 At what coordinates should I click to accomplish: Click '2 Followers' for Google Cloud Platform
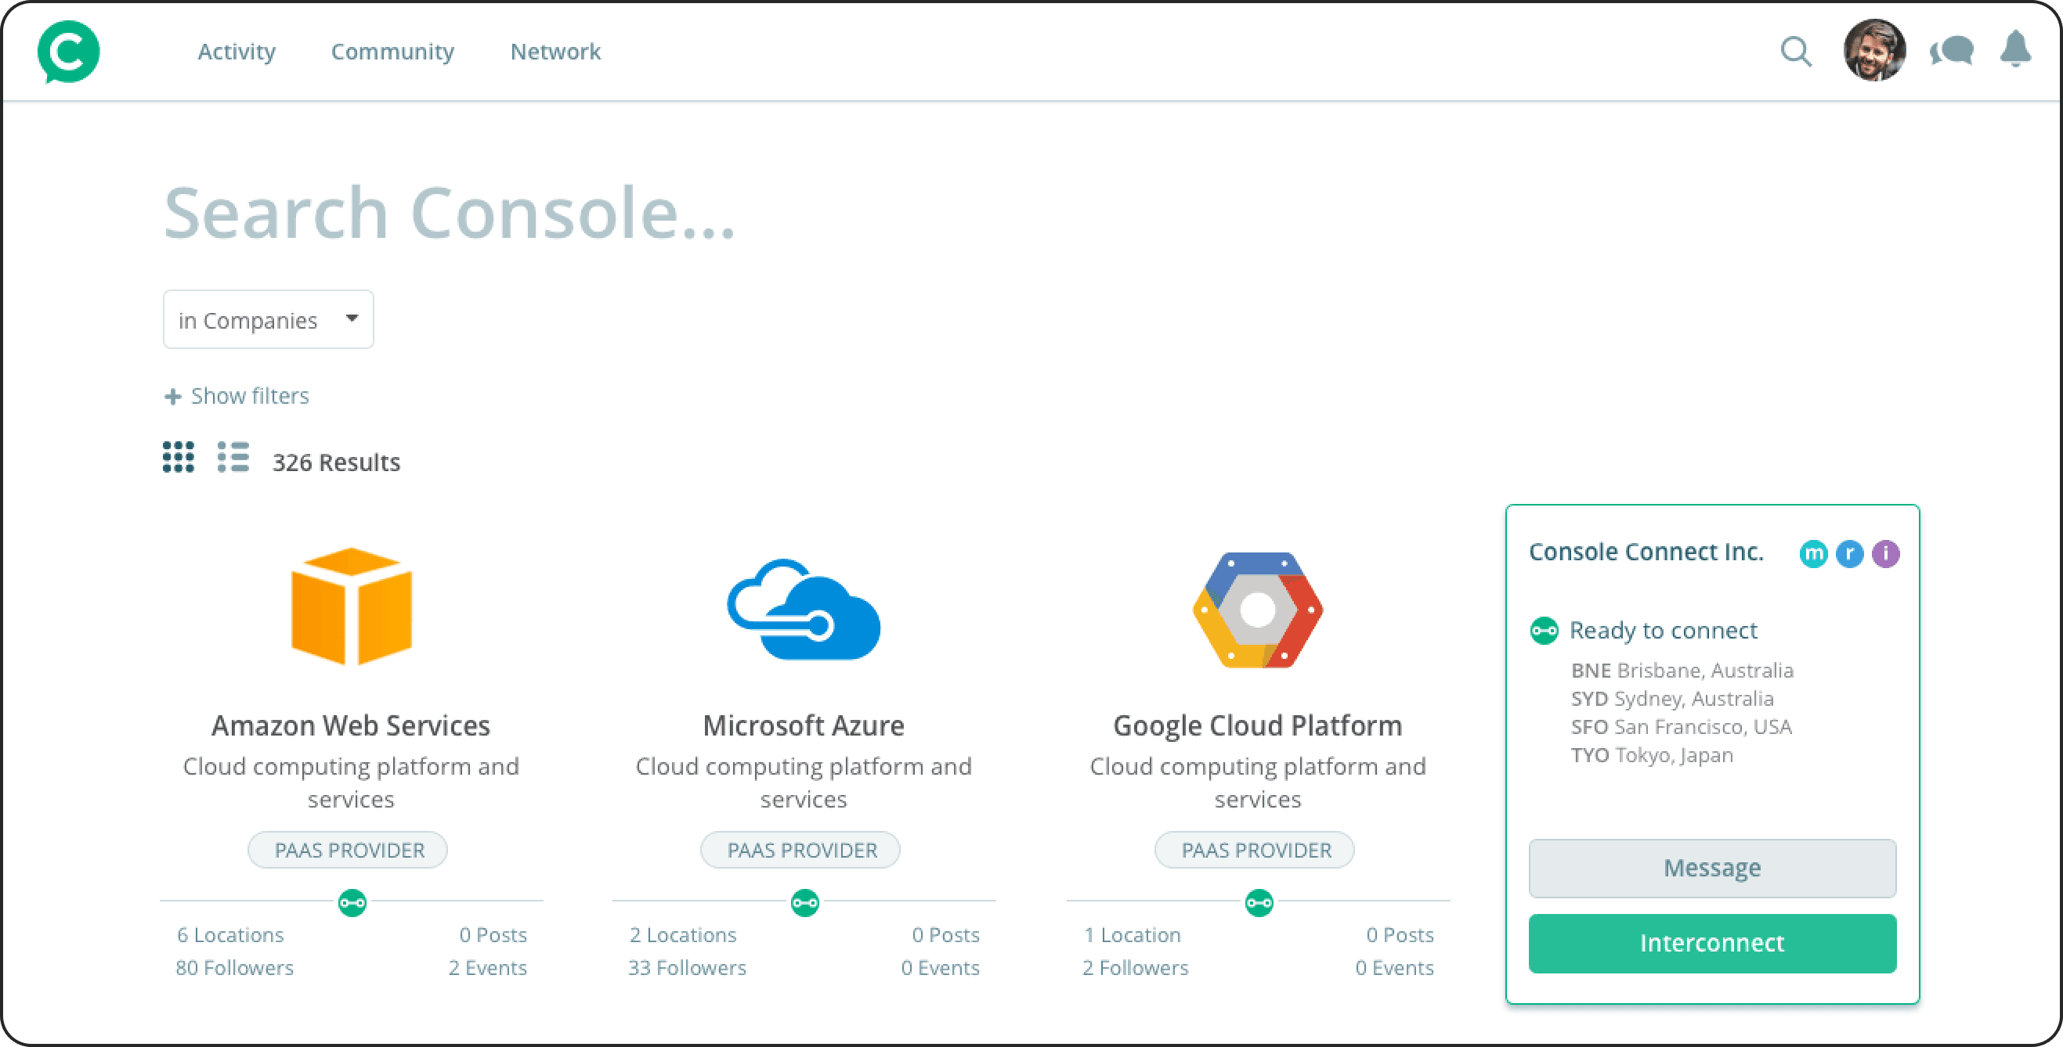click(1136, 968)
